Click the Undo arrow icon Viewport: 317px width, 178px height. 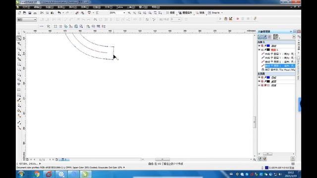point(59,13)
